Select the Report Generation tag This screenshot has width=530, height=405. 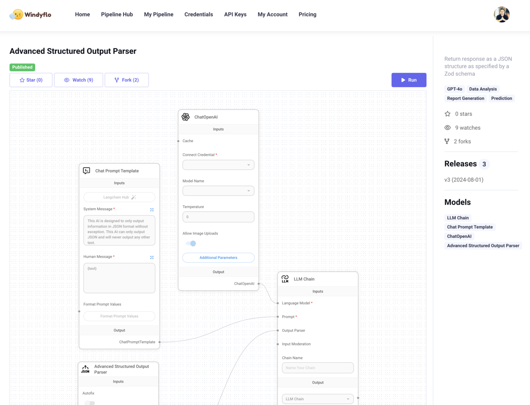point(465,98)
